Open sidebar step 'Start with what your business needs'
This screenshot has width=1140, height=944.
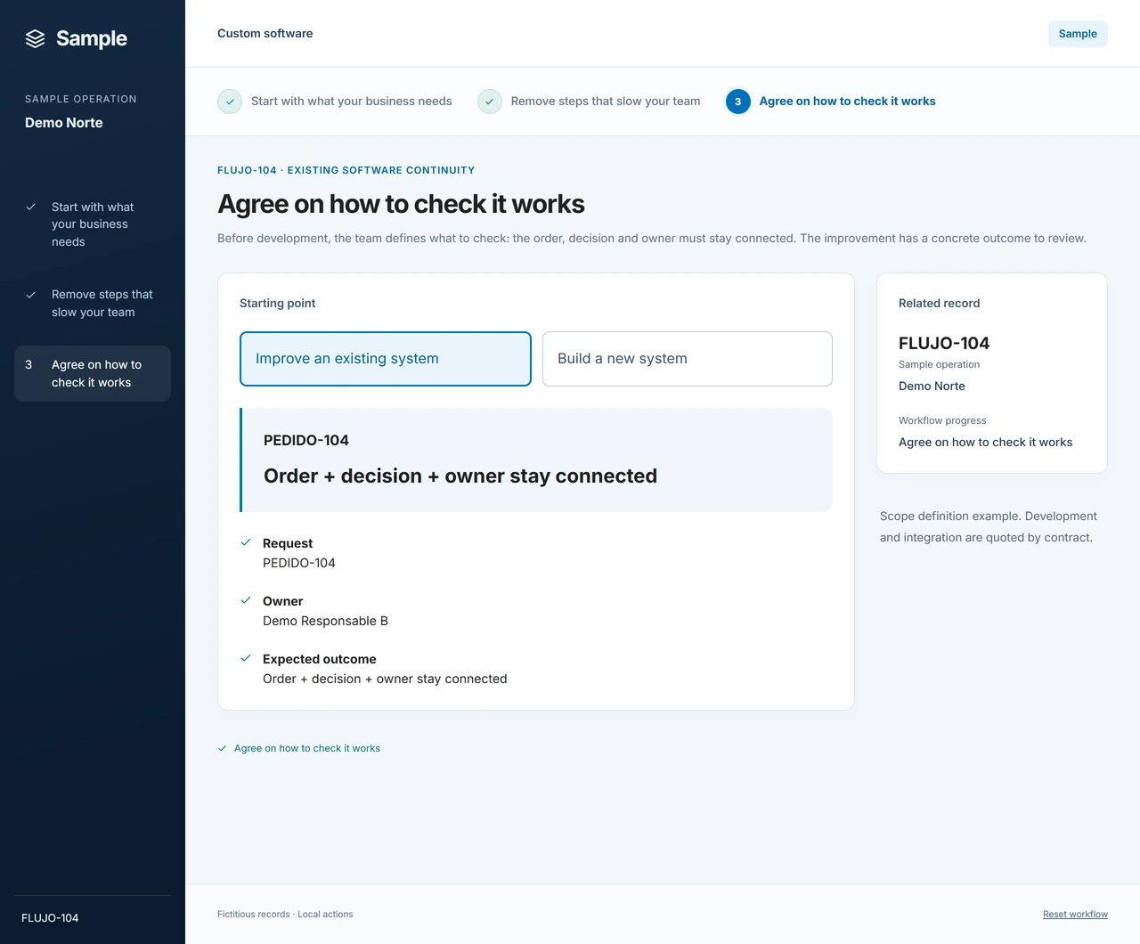(x=93, y=224)
